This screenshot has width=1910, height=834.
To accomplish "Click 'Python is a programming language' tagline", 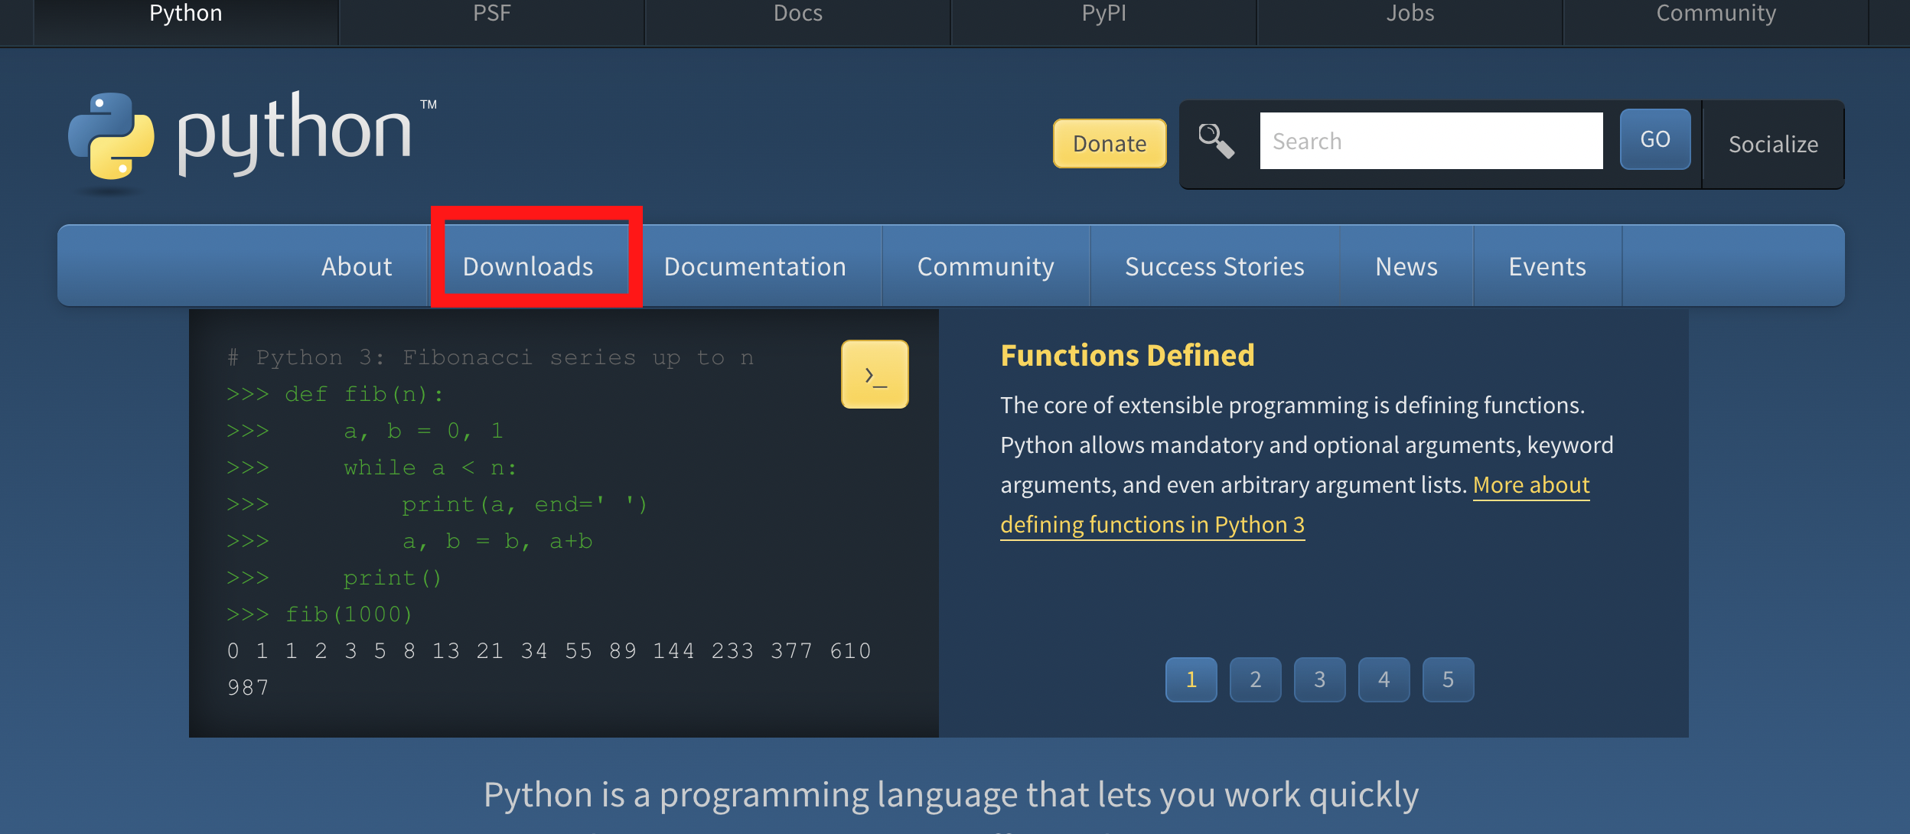I will pos(951,794).
